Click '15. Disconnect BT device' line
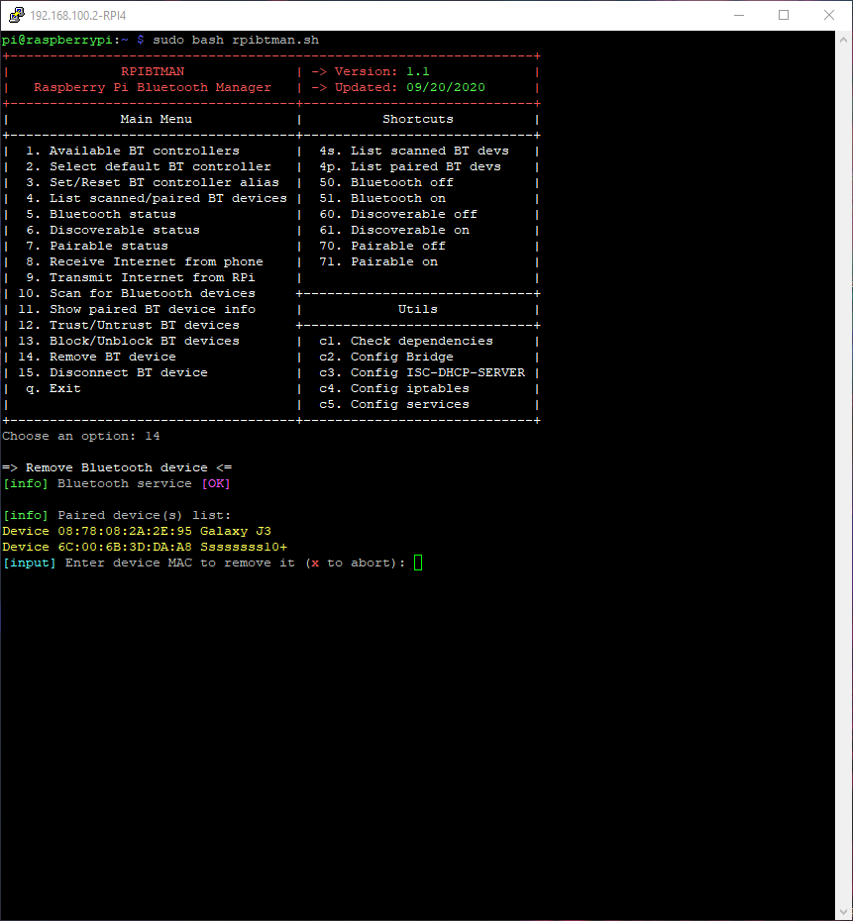The width and height of the screenshot is (853, 921). point(113,373)
